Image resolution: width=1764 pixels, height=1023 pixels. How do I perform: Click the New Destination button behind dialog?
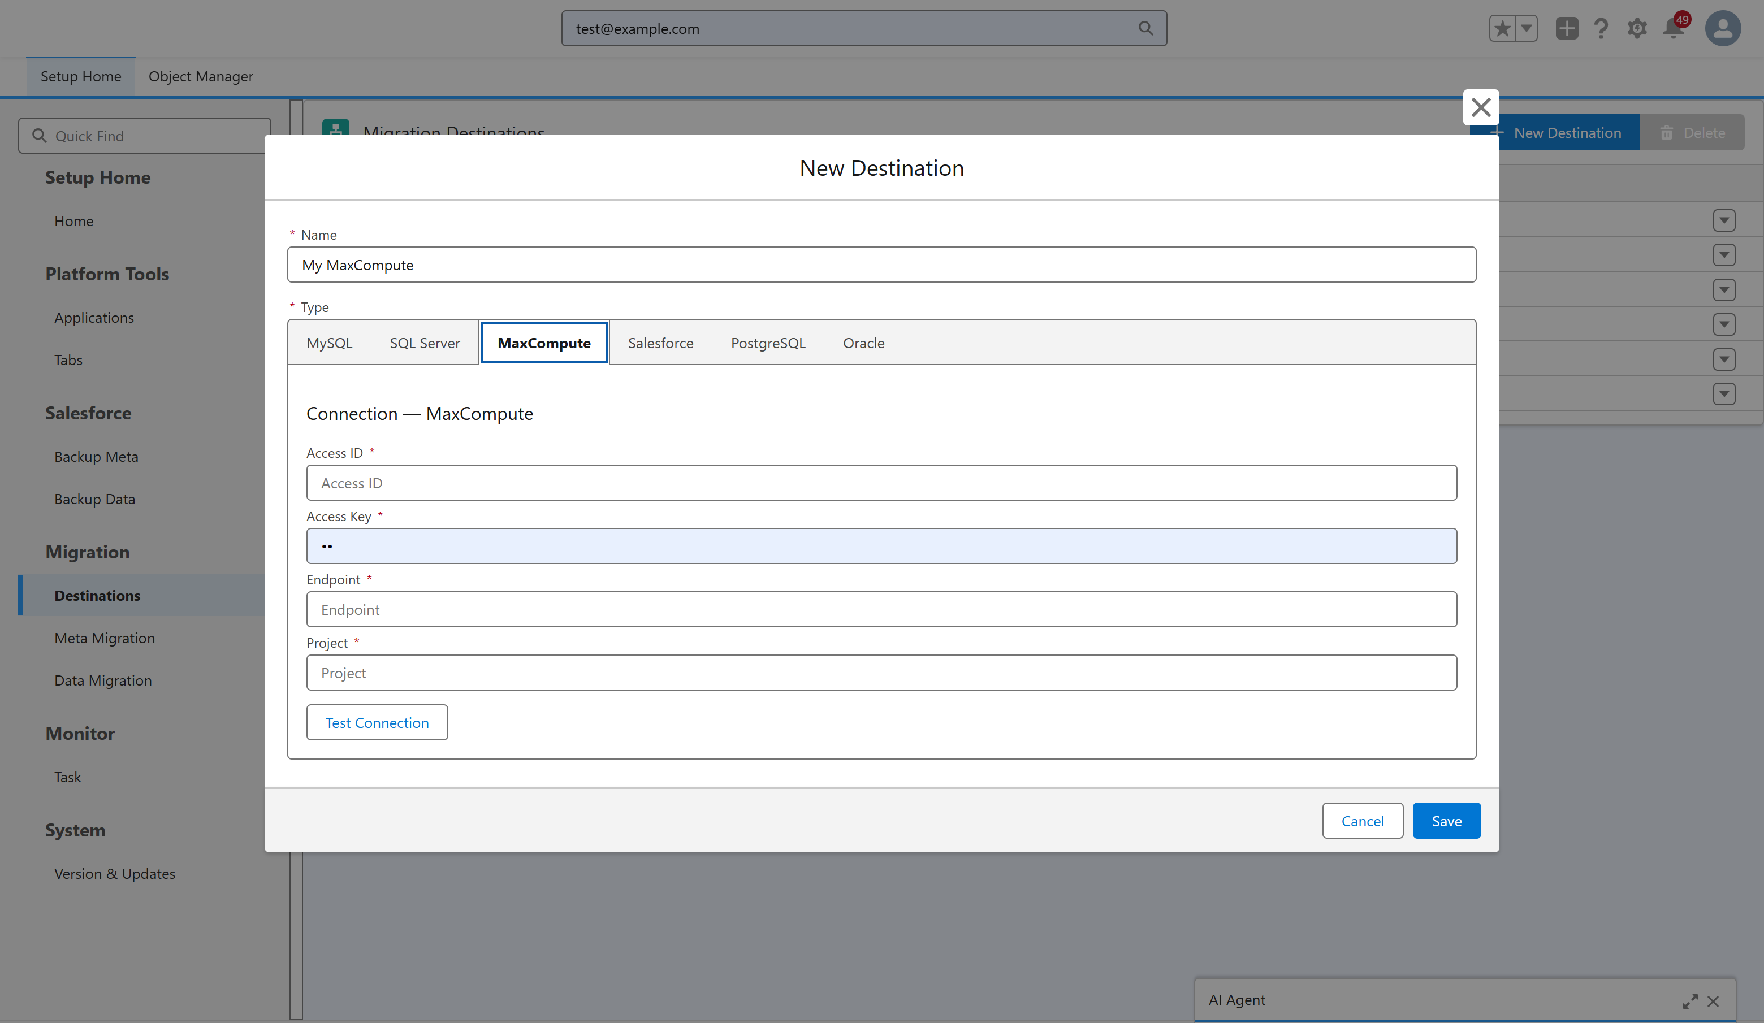(x=1568, y=133)
